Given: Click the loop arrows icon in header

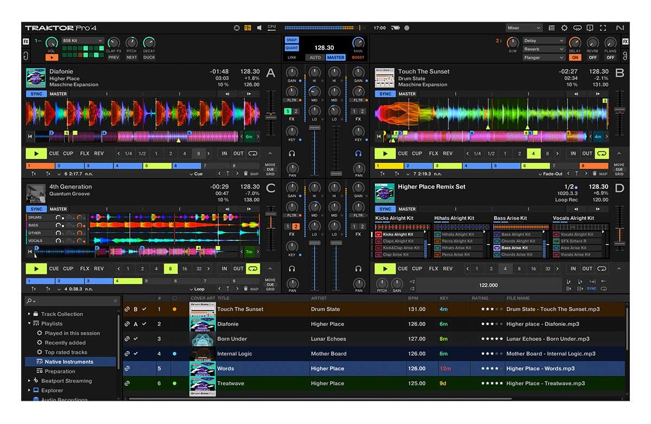Looking at the screenshot, I should (577, 28).
